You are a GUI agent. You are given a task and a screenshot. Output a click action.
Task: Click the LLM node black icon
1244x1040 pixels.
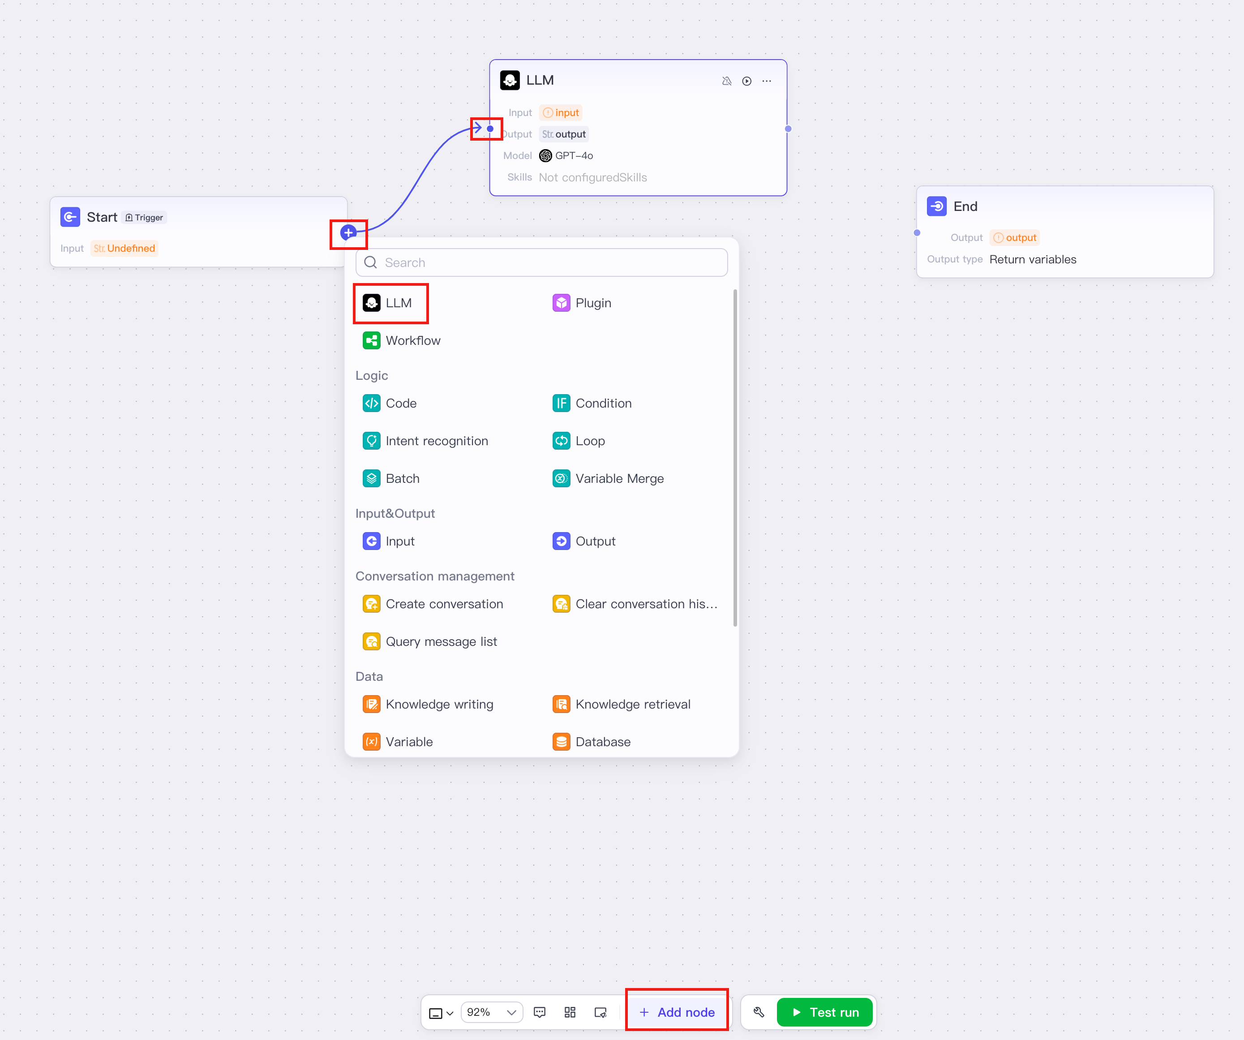(x=510, y=81)
